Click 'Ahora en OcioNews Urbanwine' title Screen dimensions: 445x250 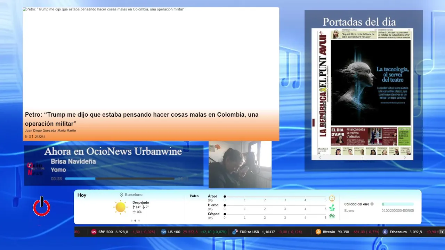point(113,151)
